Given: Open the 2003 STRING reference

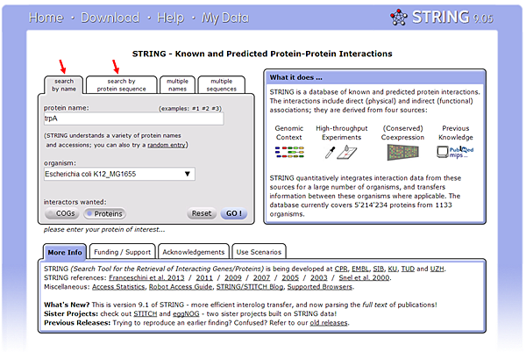Looking at the screenshot, I should [319, 278].
